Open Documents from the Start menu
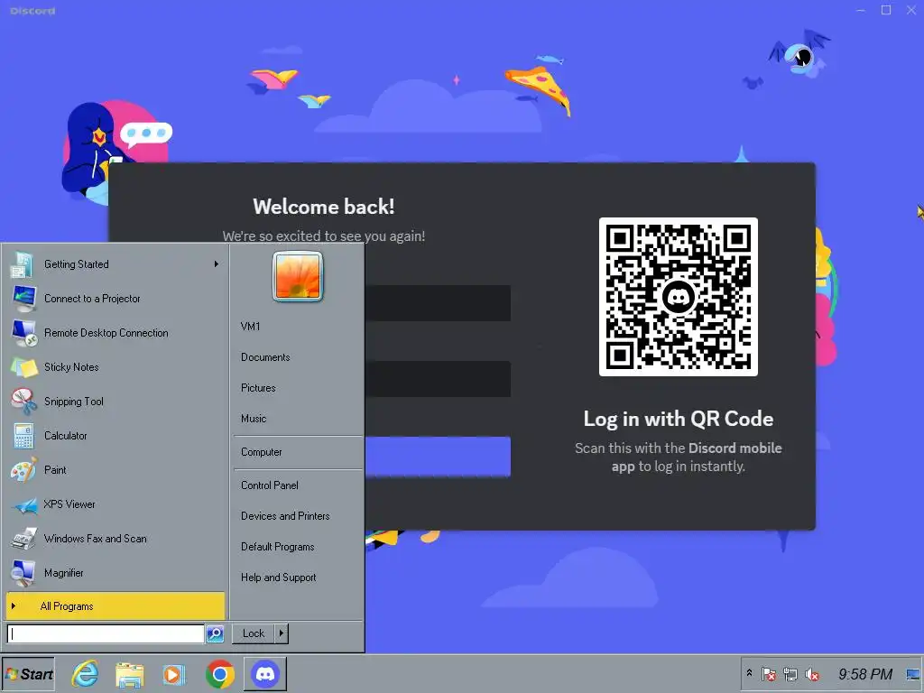Viewport: 924px width, 693px height. (265, 357)
